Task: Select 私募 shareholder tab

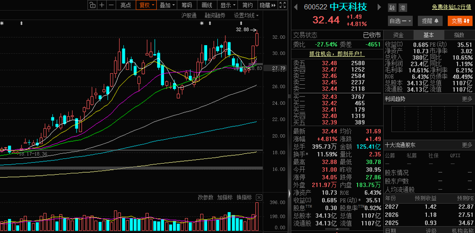Action: [412, 156]
